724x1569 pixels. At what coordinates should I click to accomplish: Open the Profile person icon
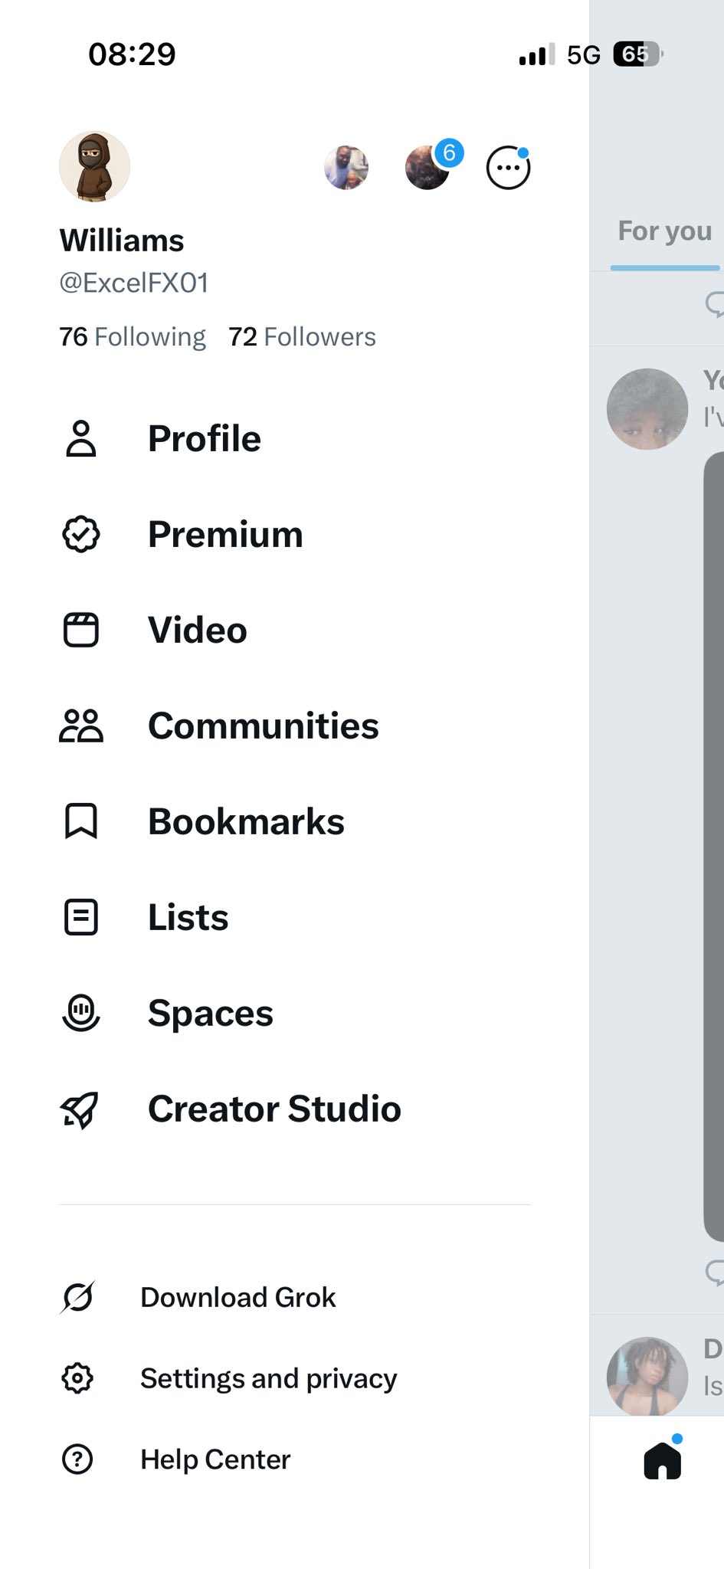tap(81, 439)
